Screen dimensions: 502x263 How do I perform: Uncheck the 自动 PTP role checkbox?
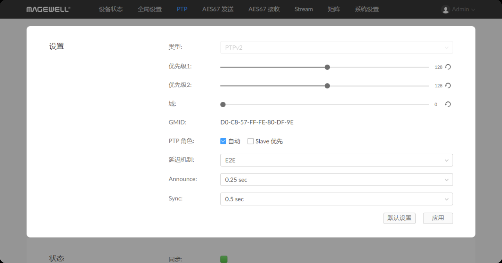[x=224, y=141]
